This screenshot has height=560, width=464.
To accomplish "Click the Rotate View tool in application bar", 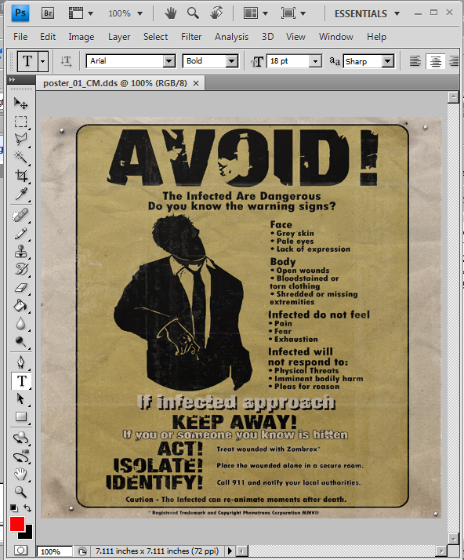I will (216, 13).
